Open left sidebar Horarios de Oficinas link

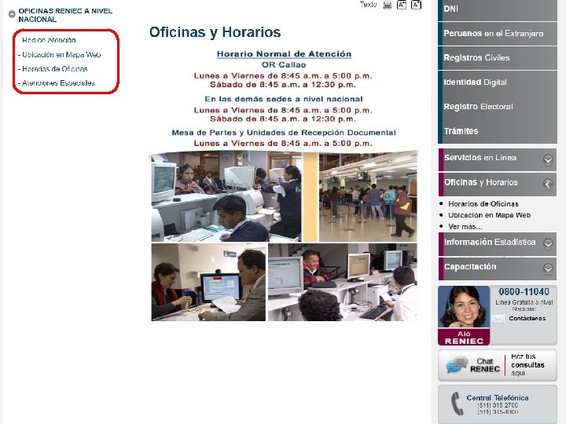[55, 69]
